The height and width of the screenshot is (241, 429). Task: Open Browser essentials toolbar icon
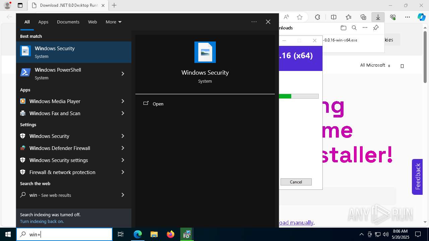[393, 17]
